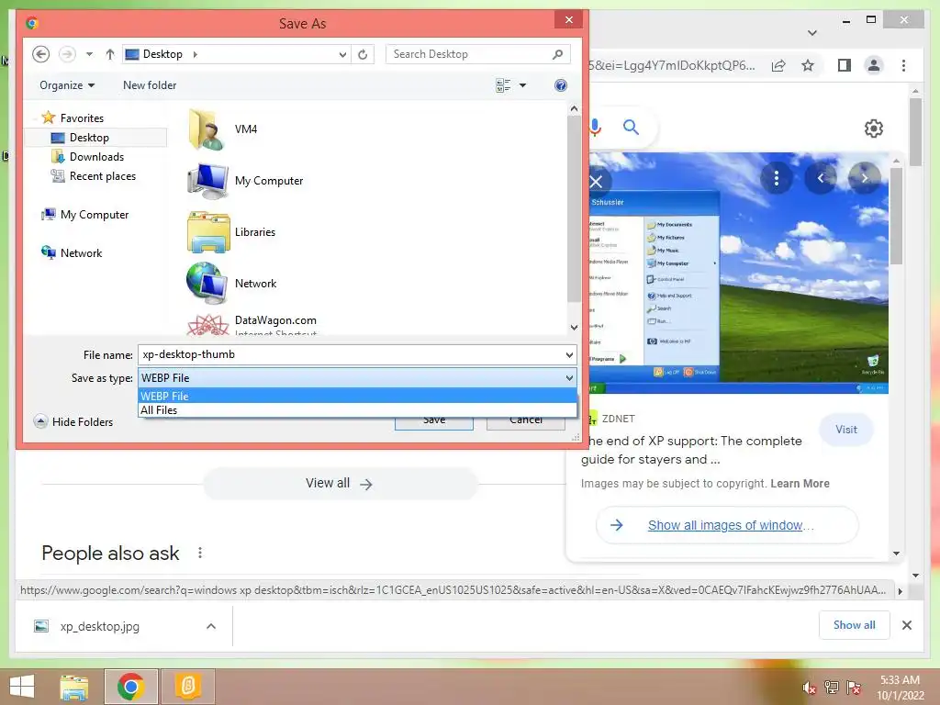Open xp_desktop.jpg download options chevron
This screenshot has height=705, width=940.
(211, 626)
